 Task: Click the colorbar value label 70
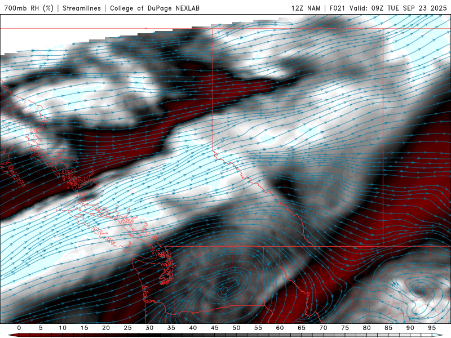[323, 328]
